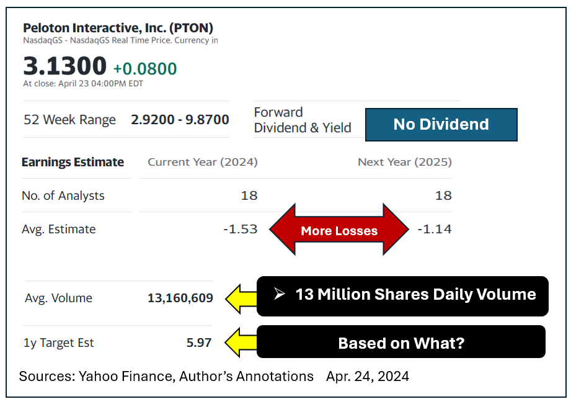
Task: Click the +0.0800 green price change
Action: click(x=145, y=68)
